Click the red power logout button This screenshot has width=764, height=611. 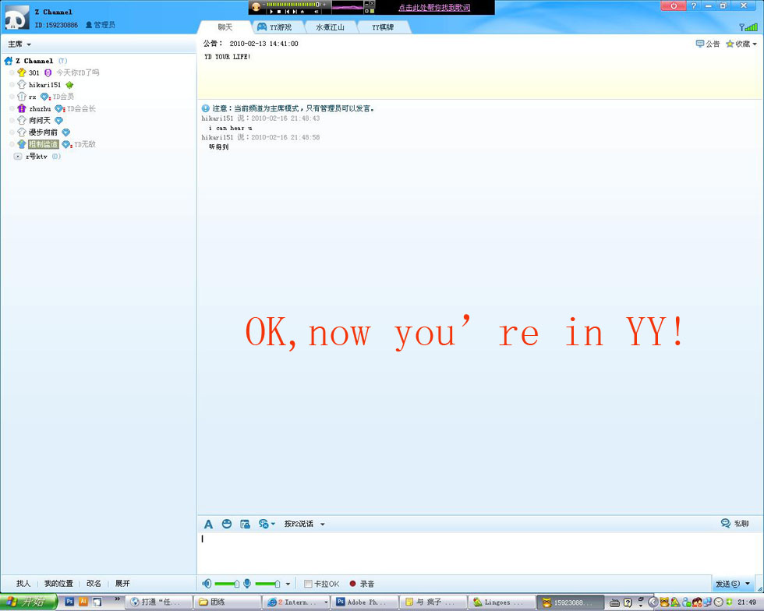674,6
